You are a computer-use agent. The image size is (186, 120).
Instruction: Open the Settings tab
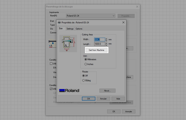pos(70,29)
